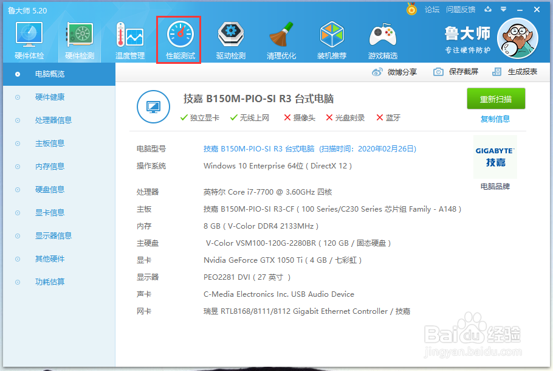The width and height of the screenshot is (553, 371).
Task: Open 驱动检测 driver detection icon
Action: (x=231, y=40)
